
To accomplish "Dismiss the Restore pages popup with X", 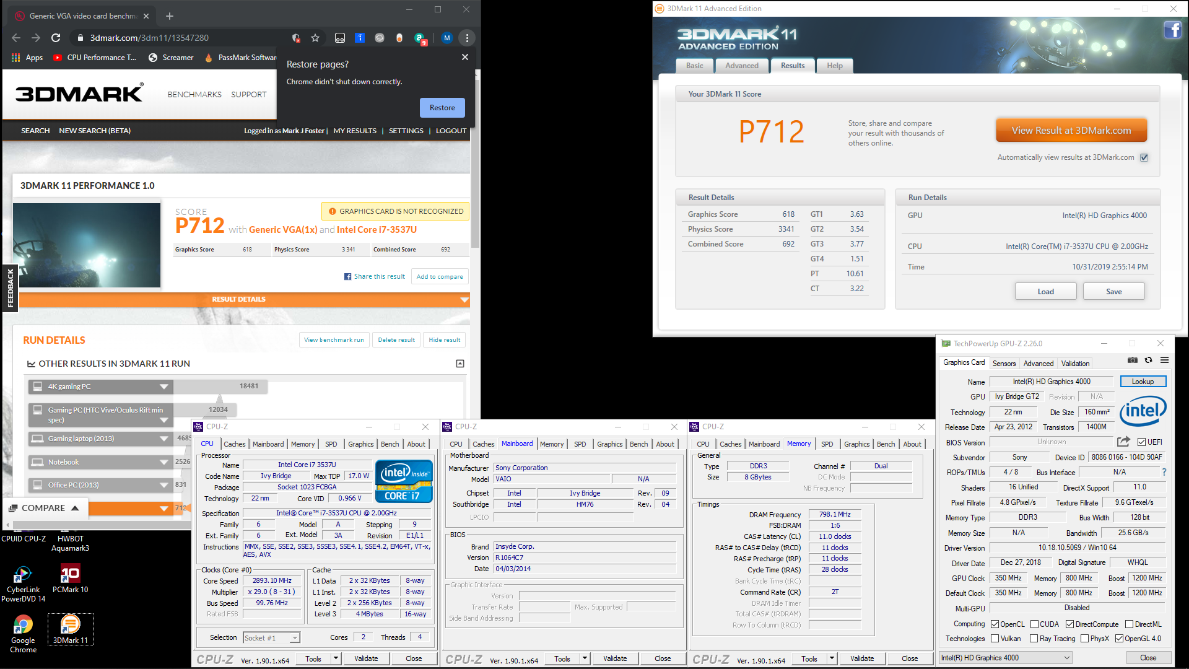I will pyautogui.click(x=465, y=57).
